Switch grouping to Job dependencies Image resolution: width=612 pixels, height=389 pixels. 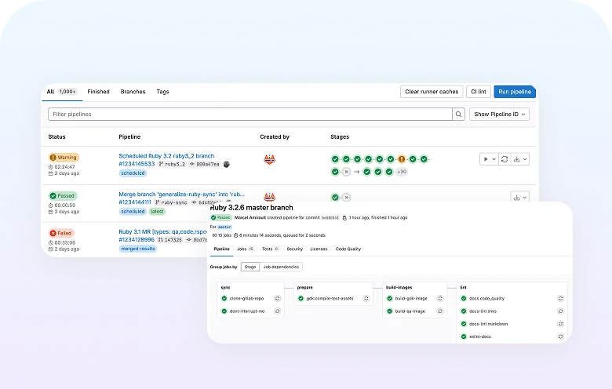[281, 267]
